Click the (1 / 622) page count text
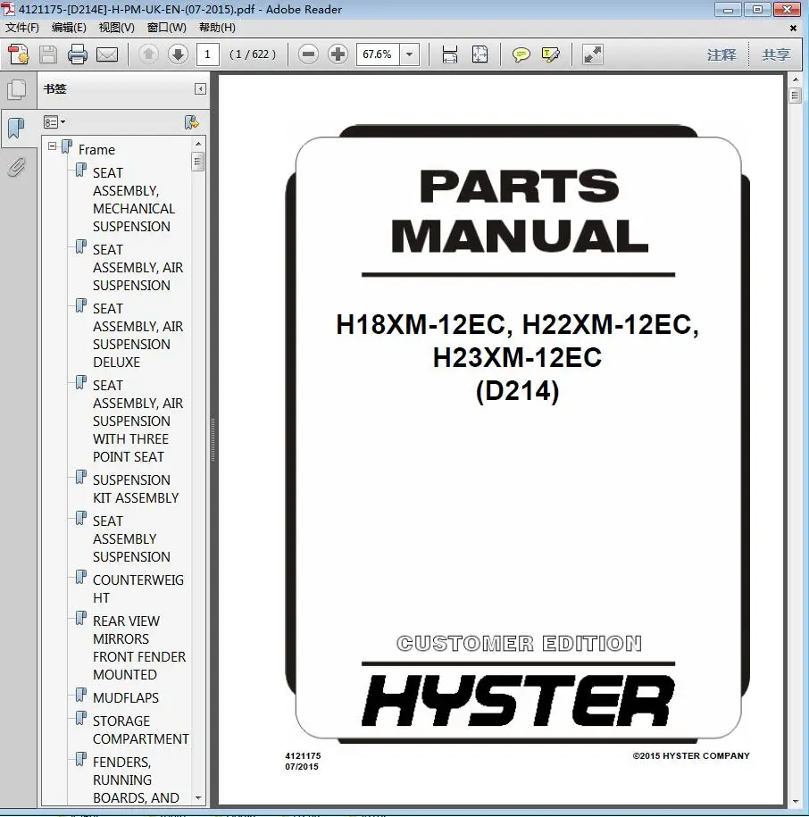809x817 pixels. 253,54
